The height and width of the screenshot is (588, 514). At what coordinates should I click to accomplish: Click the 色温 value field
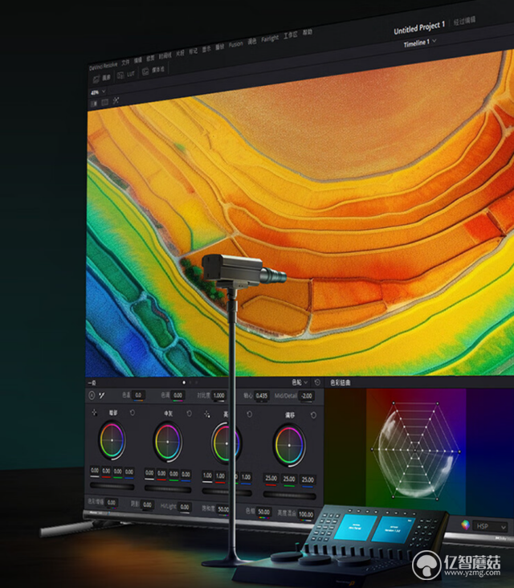(138, 395)
